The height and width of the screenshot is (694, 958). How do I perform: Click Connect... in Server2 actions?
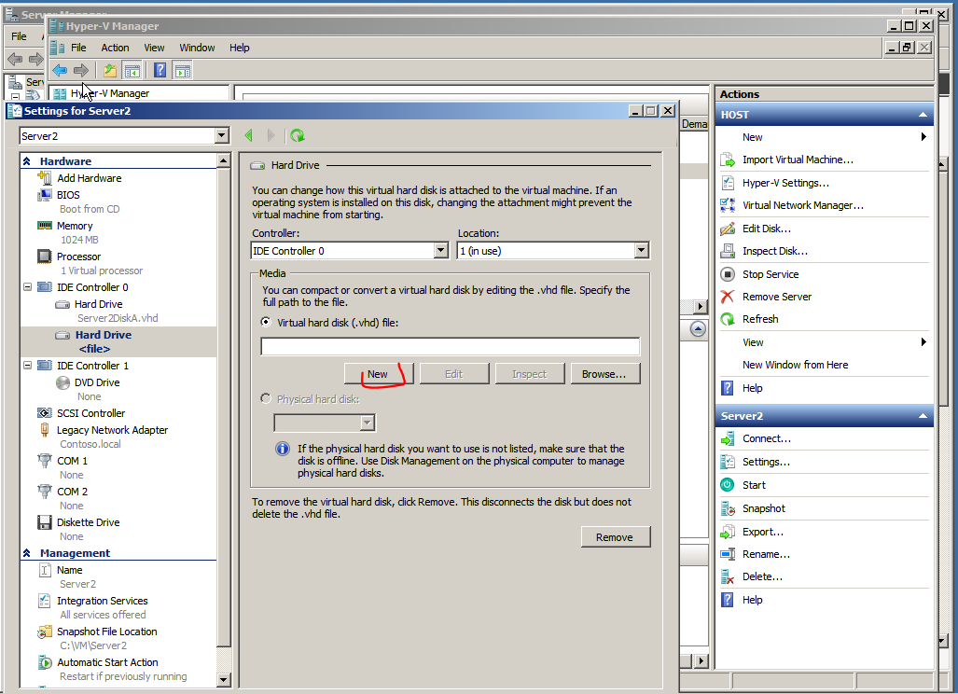[766, 438]
